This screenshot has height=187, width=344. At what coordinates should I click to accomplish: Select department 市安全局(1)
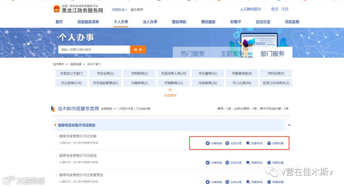(105, 73)
